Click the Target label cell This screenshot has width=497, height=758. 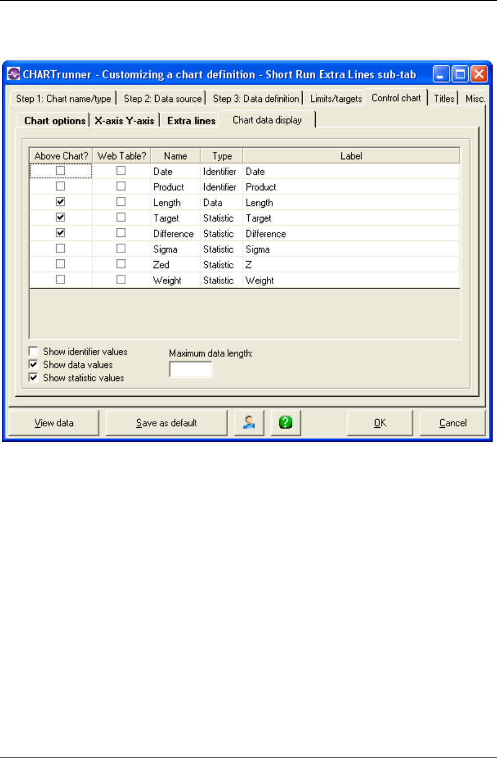coord(351,218)
